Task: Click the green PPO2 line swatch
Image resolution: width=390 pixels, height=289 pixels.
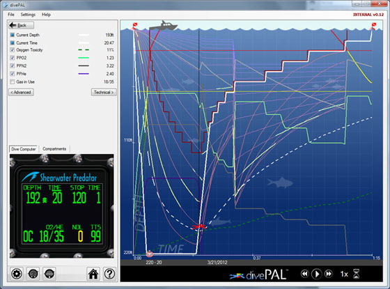Action: tap(84, 58)
